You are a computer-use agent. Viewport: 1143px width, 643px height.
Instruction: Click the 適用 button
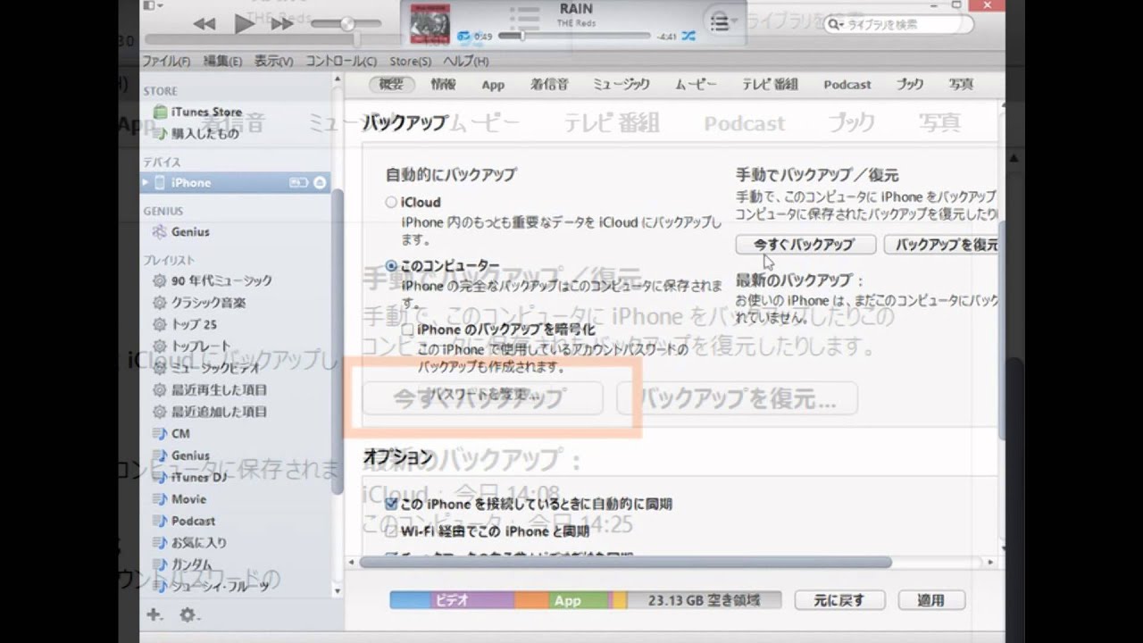click(932, 600)
